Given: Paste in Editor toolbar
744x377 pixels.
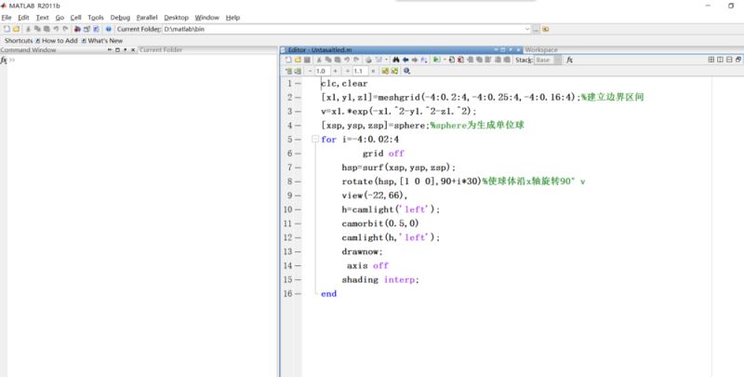Looking at the screenshot, I should click(x=338, y=60).
